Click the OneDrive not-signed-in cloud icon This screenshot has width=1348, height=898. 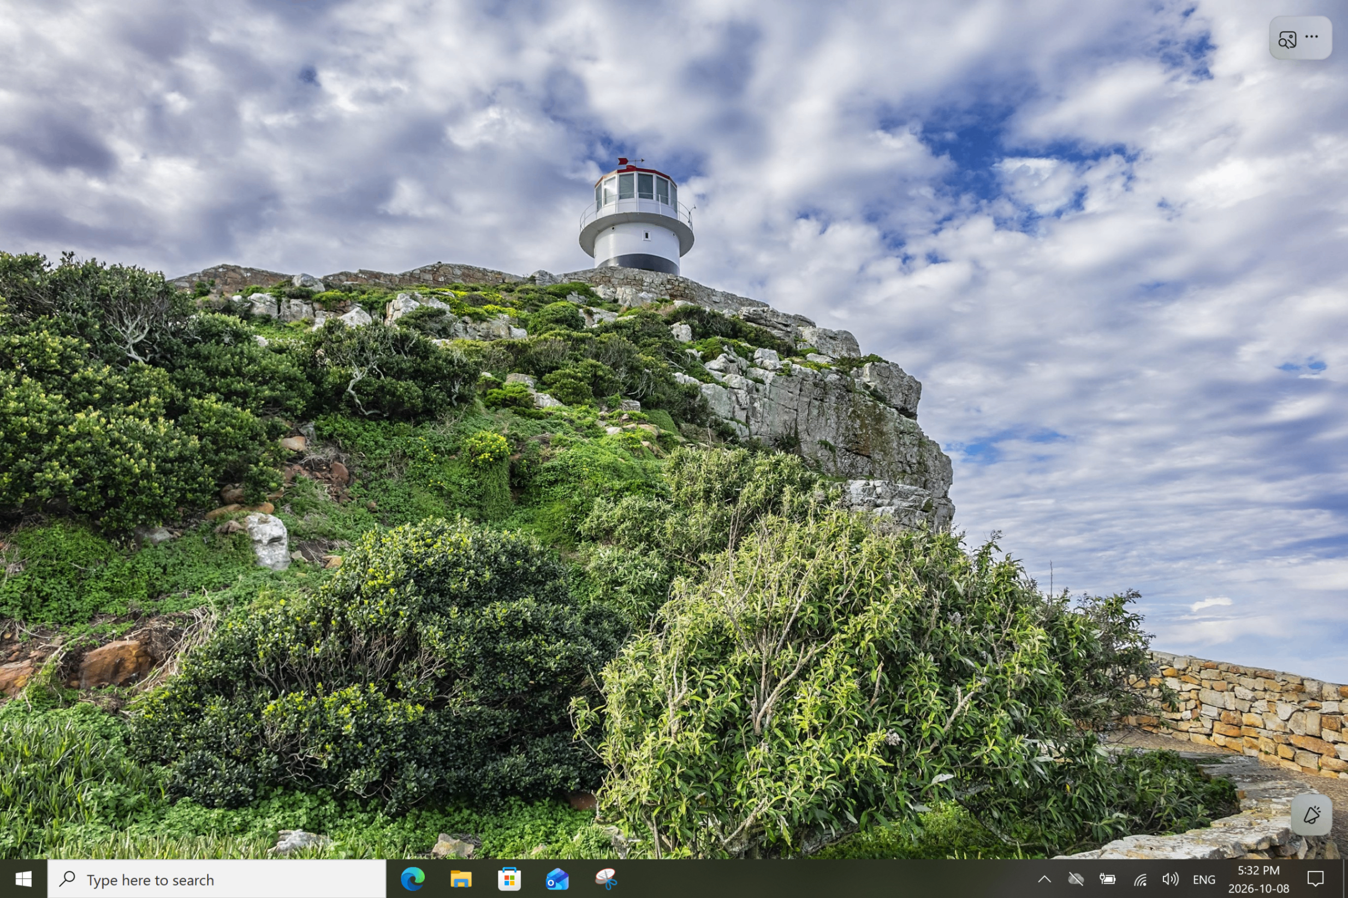[x=1076, y=879]
